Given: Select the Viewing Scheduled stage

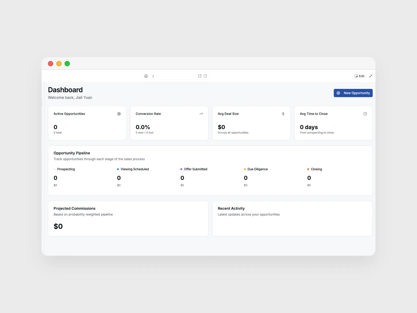Looking at the screenshot, I should (134, 169).
